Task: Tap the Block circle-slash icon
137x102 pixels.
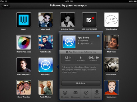Action: [x=86, y=93]
